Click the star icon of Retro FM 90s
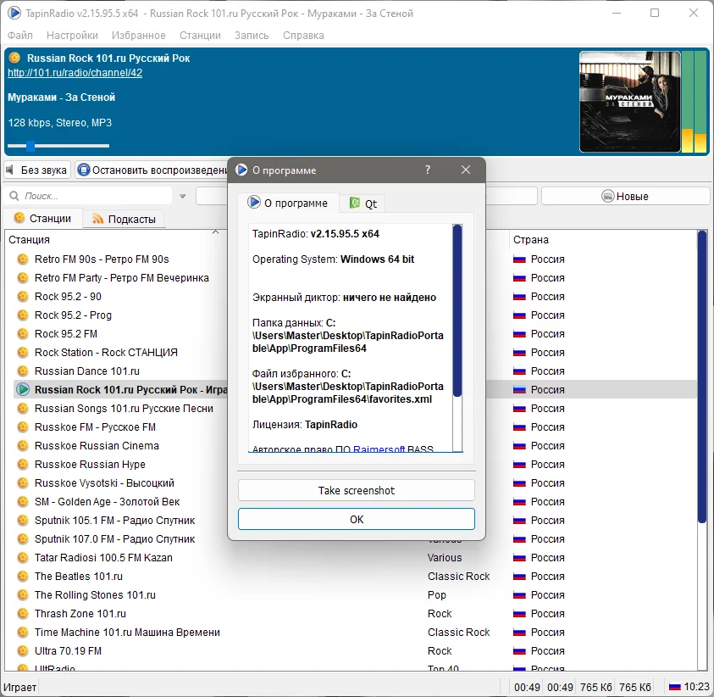The image size is (714, 697). pyautogui.click(x=22, y=259)
